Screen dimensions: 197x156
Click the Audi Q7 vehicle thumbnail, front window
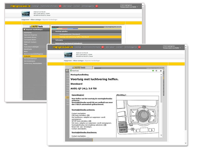[68, 55]
